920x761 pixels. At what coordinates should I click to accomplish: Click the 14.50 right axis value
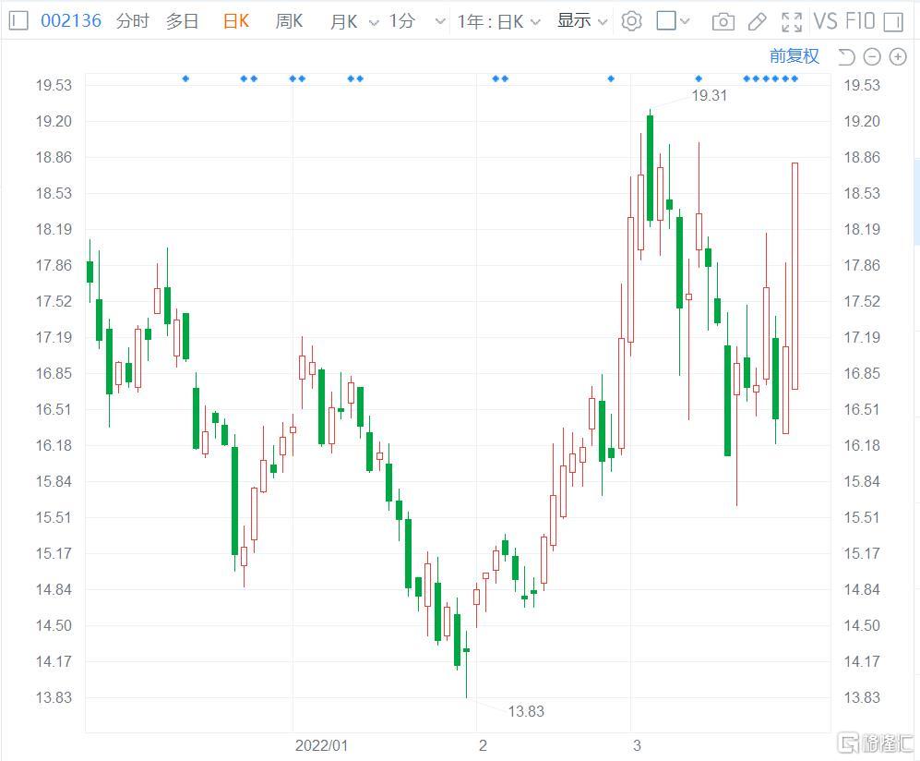click(862, 625)
